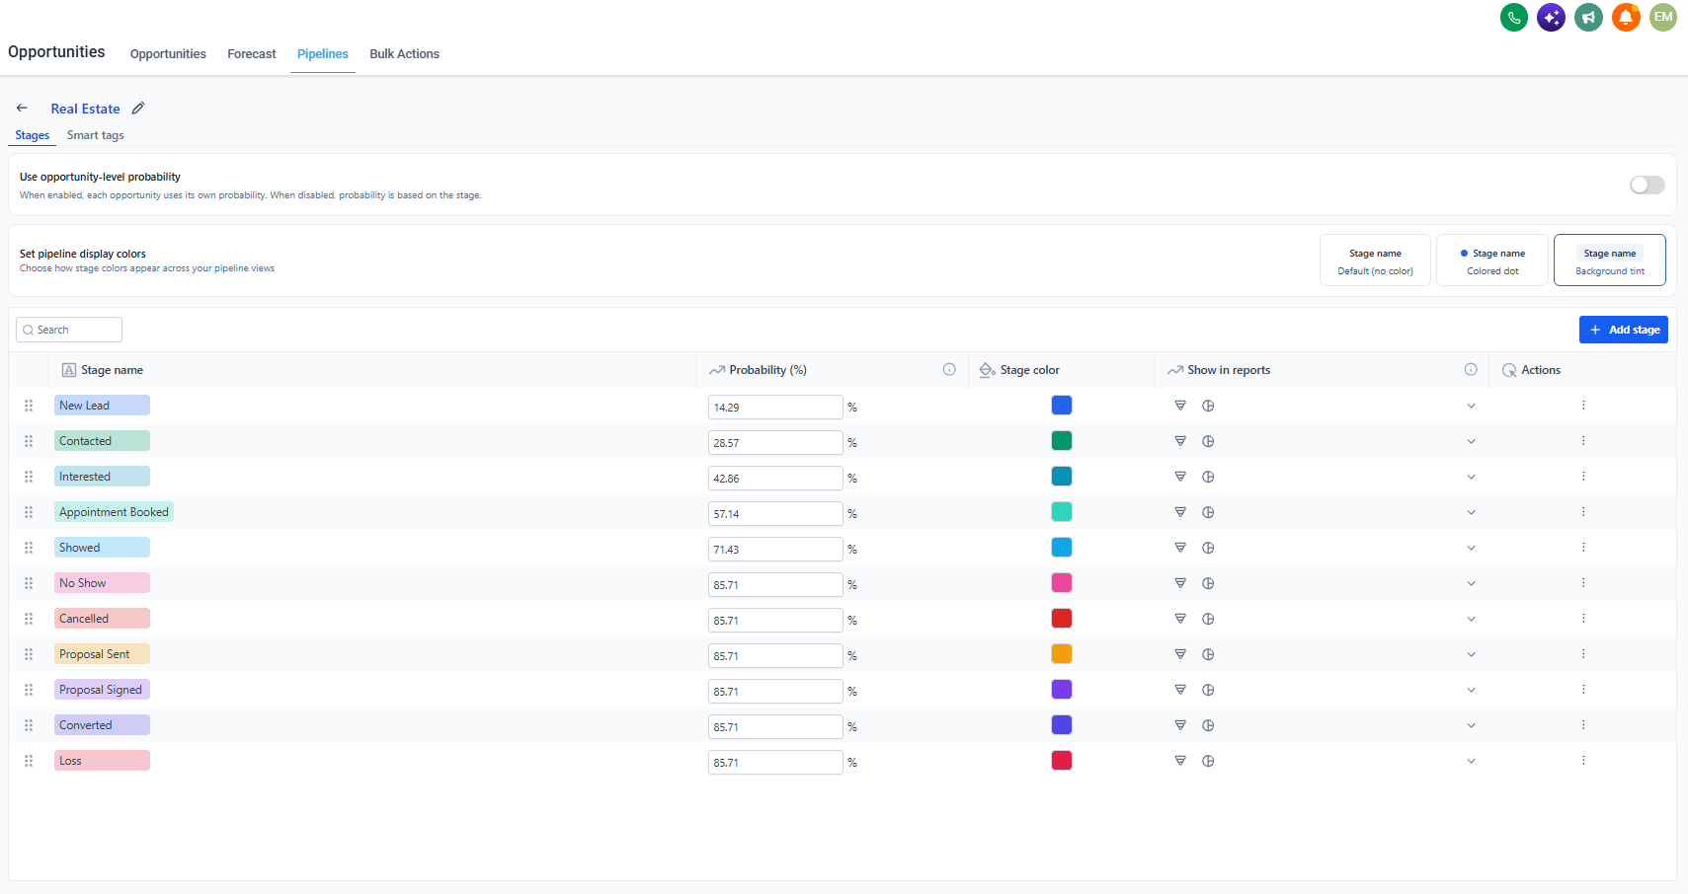This screenshot has width=1688, height=894.
Task: Click the Real Estate pipeline link
Action: [86, 109]
